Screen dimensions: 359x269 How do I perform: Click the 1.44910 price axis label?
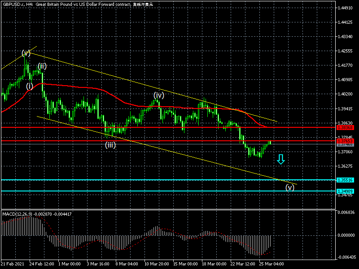click(x=345, y=8)
